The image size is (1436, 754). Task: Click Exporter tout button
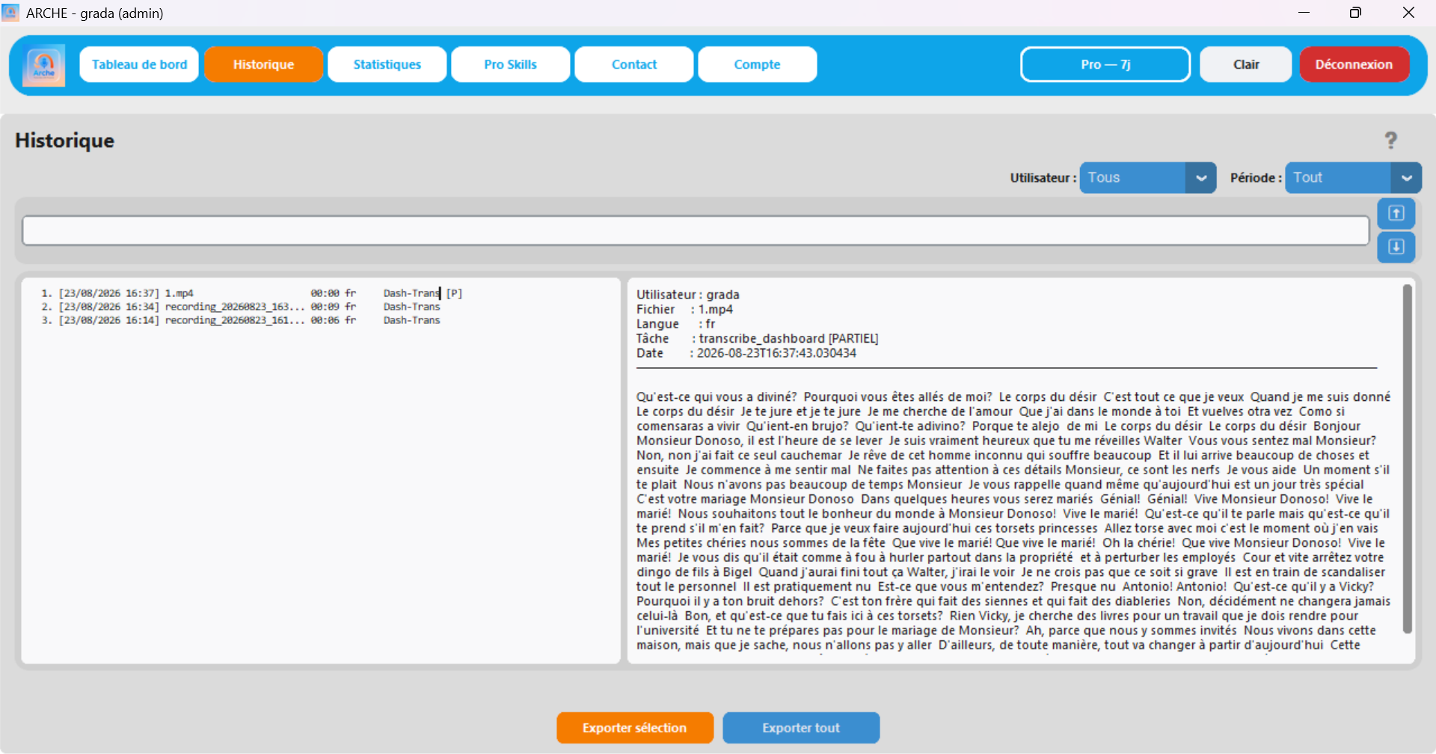pos(800,728)
